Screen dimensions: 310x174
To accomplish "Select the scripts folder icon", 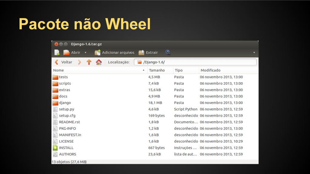I will tap(55, 83).
